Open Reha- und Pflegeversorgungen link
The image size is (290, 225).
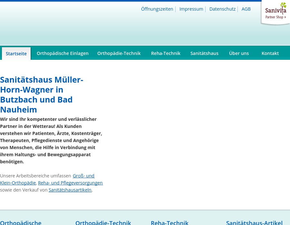coord(70,183)
